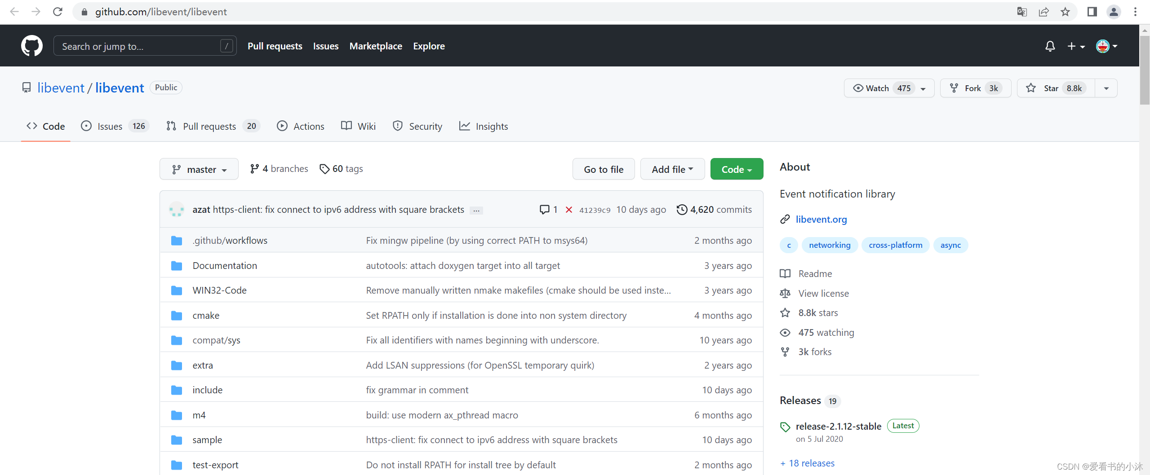The image size is (1150, 475).
Task: Switch to the Issues tab
Action: point(115,126)
